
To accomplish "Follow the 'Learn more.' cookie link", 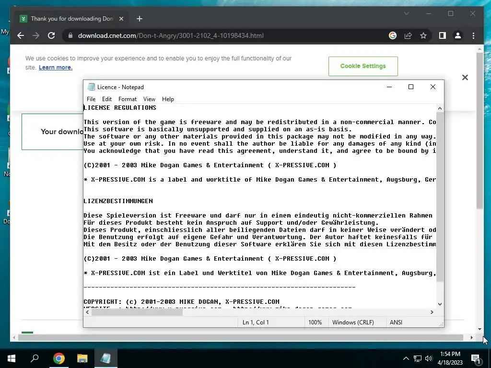I will click(x=56, y=67).
